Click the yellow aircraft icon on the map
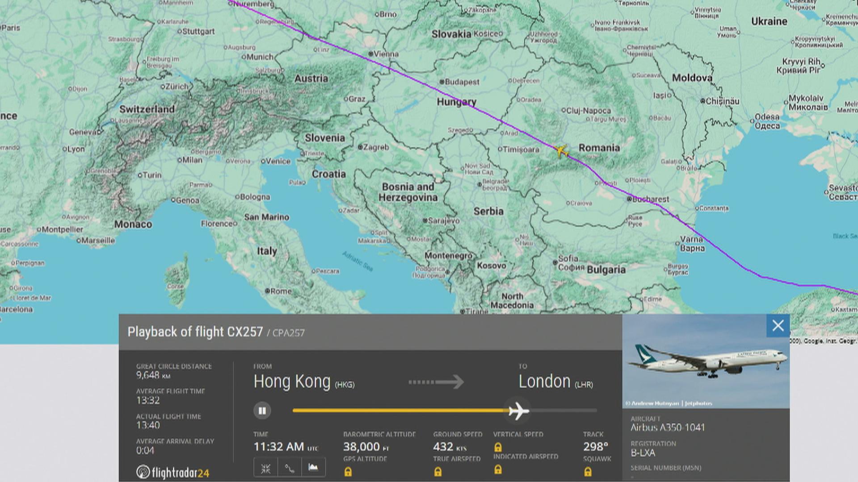This screenshot has width=858, height=482. 560,151
